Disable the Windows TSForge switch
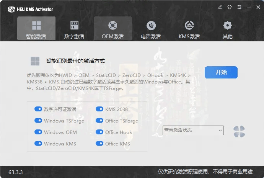The width and height of the screenshot is (264, 178). tap(38, 121)
